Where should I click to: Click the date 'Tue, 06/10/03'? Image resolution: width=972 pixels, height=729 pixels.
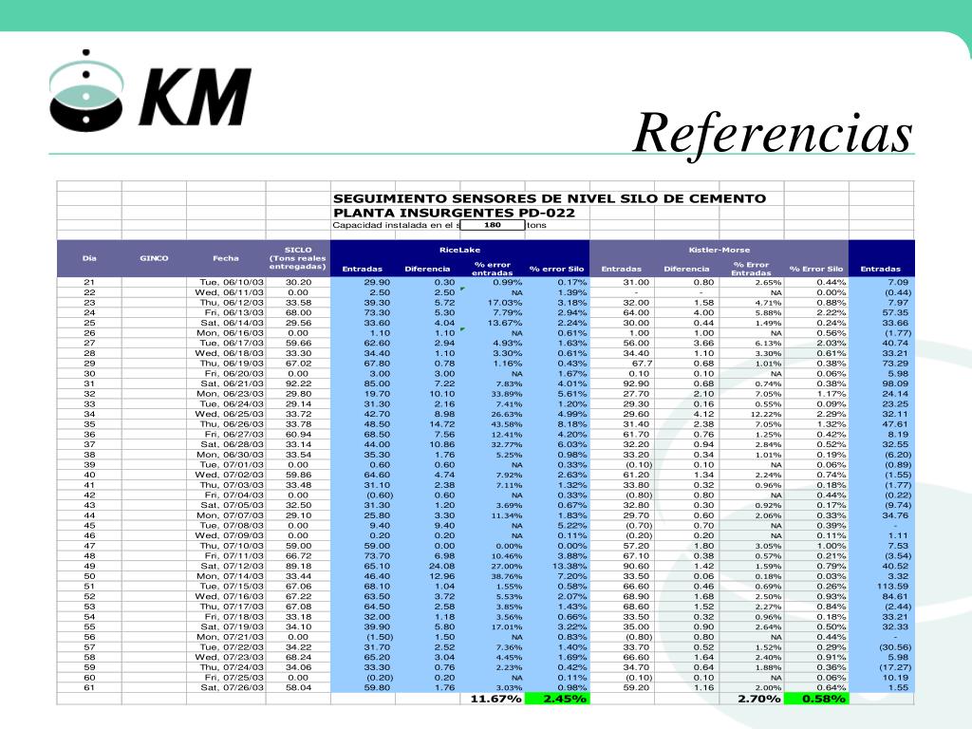(x=232, y=282)
